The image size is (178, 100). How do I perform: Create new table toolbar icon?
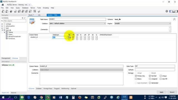(19, 11)
